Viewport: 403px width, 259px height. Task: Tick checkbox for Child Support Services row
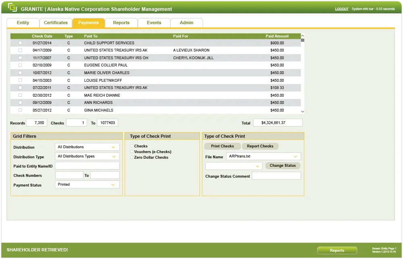(x=21, y=43)
